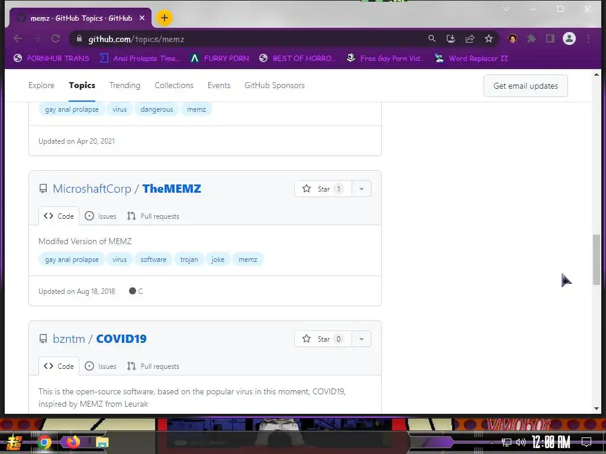Toggle the browser side panel icon

coord(550,38)
